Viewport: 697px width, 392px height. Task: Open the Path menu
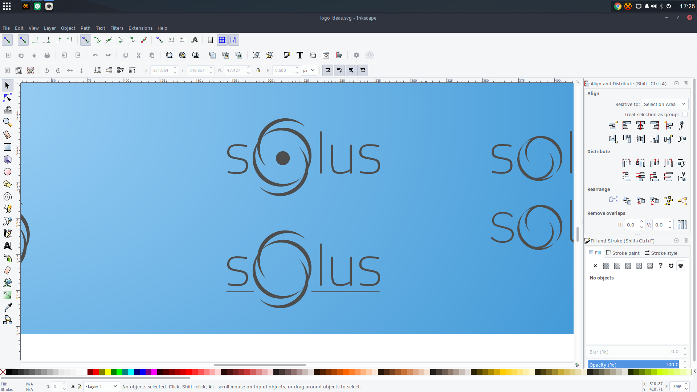coord(86,28)
